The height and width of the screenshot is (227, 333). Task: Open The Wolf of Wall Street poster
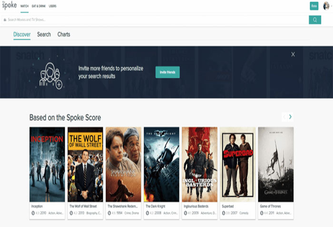[85, 164]
